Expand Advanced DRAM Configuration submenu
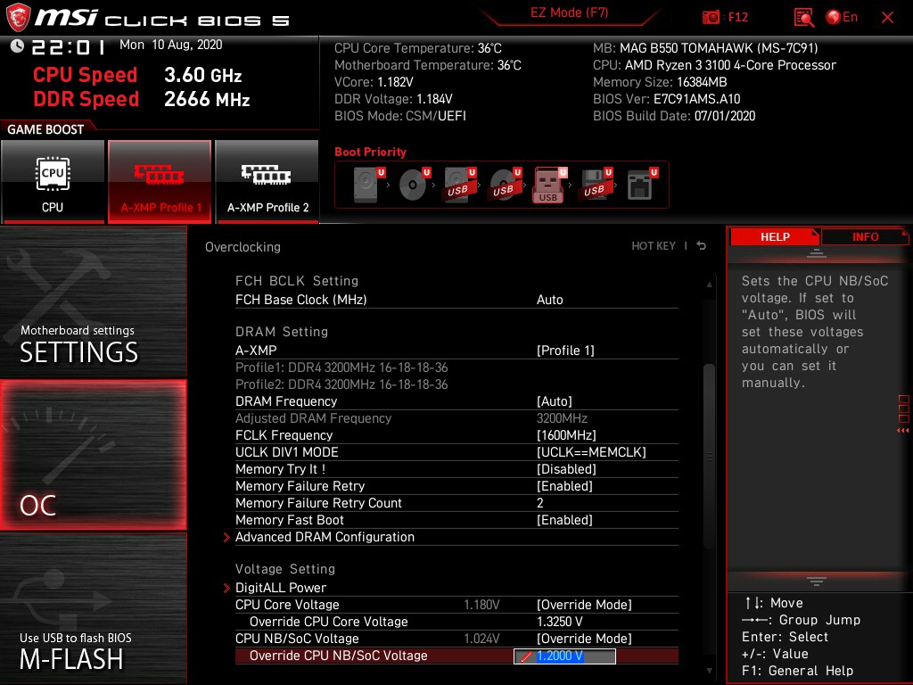The image size is (913, 685). (x=325, y=537)
